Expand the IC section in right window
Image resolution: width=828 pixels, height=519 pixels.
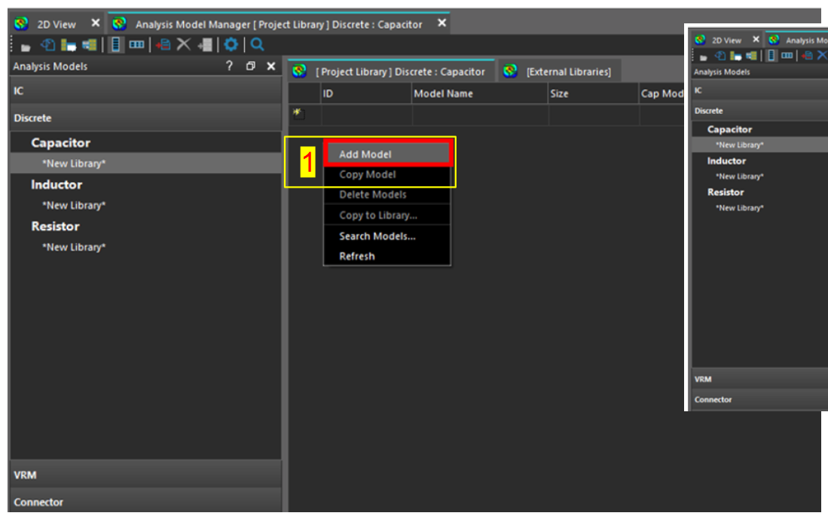pyautogui.click(x=760, y=90)
